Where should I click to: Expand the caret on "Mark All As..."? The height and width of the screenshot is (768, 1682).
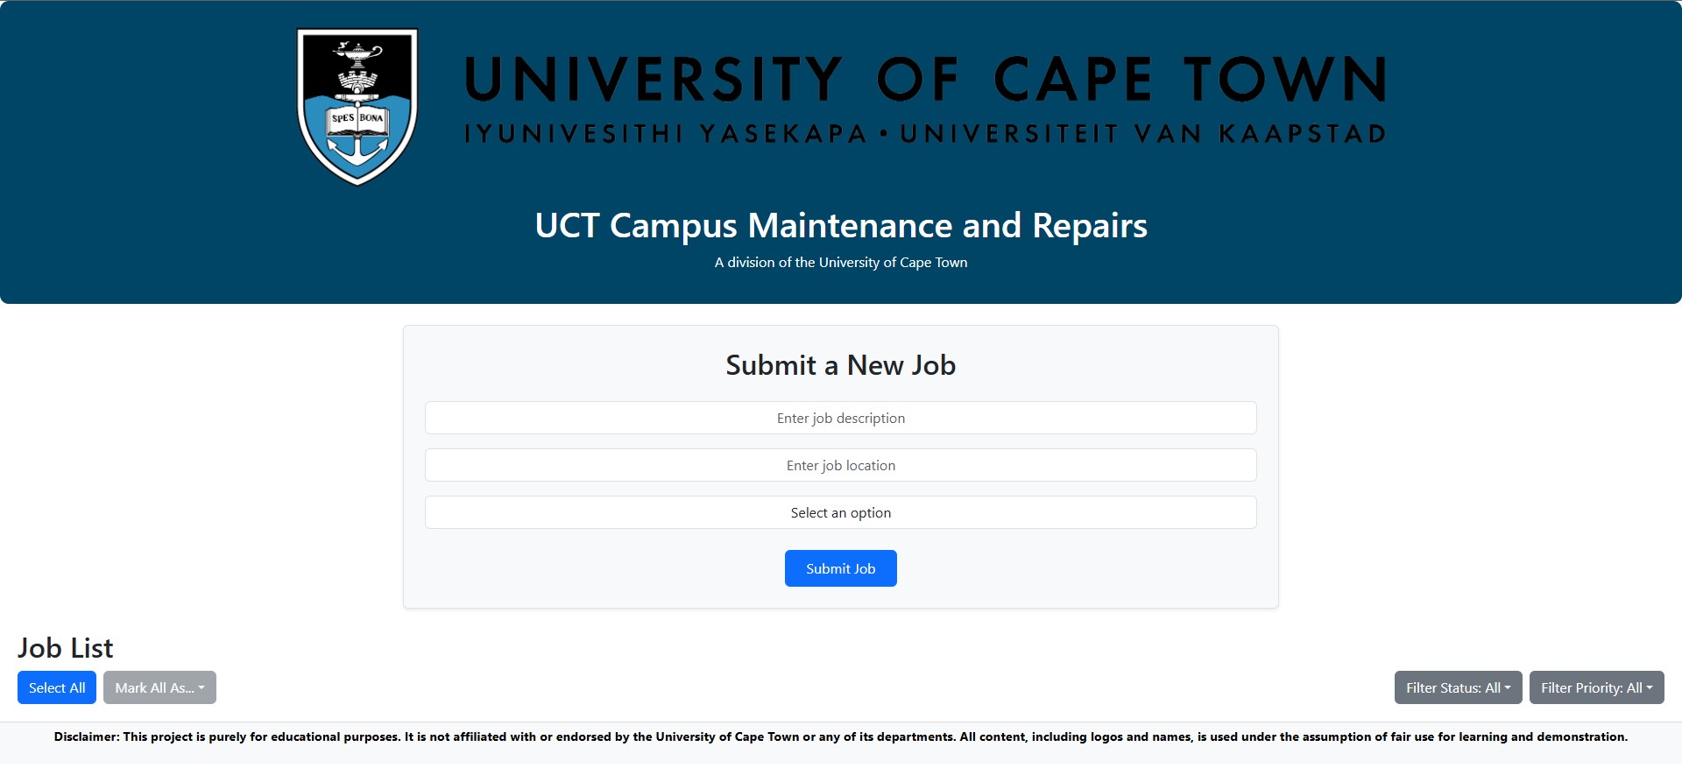202,687
